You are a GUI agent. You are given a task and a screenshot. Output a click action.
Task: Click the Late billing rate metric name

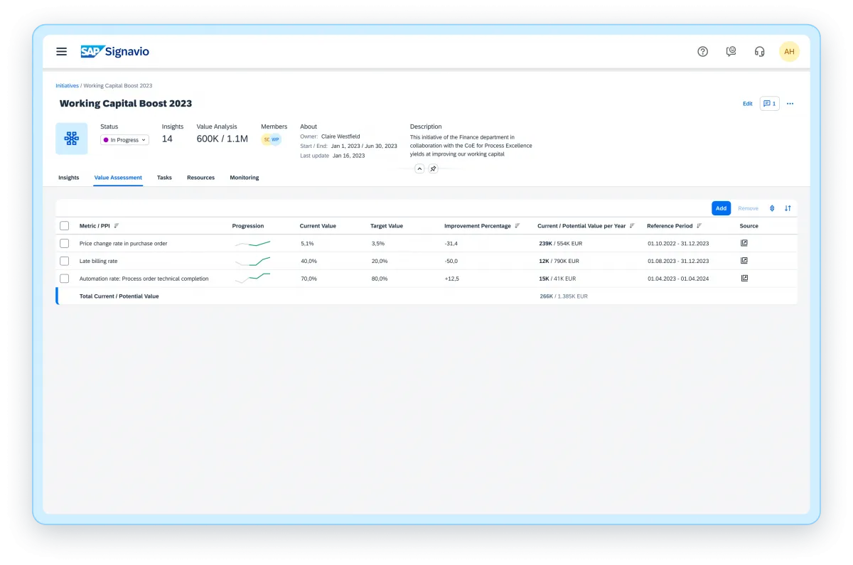pos(99,261)
